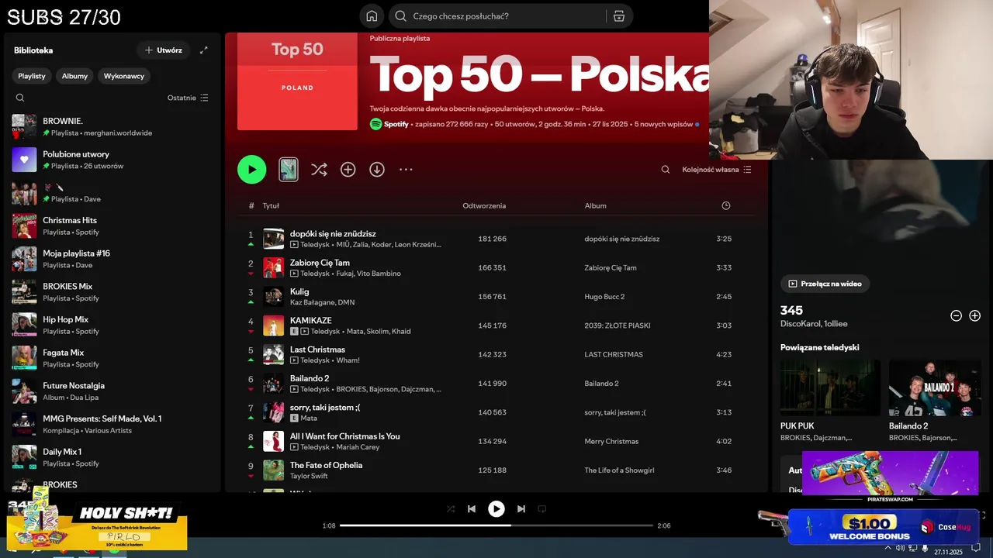This screenshot has width=993, height=558.
Task: Open the BROKIES Mix playlist
Action: (x=112, y=292)
